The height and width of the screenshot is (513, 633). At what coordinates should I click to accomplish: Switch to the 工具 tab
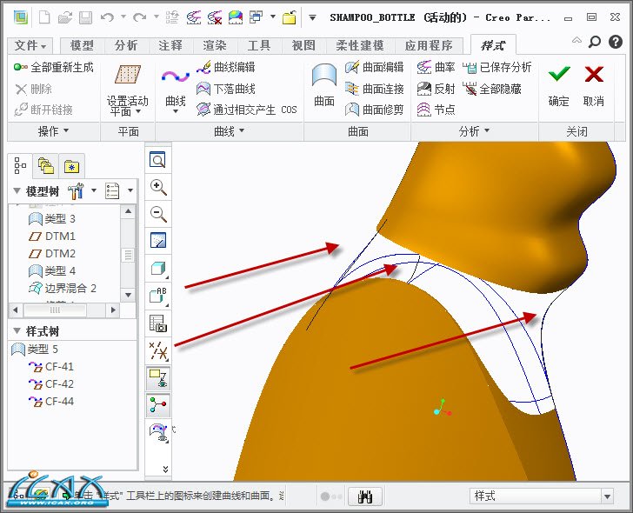pos(259,45)
